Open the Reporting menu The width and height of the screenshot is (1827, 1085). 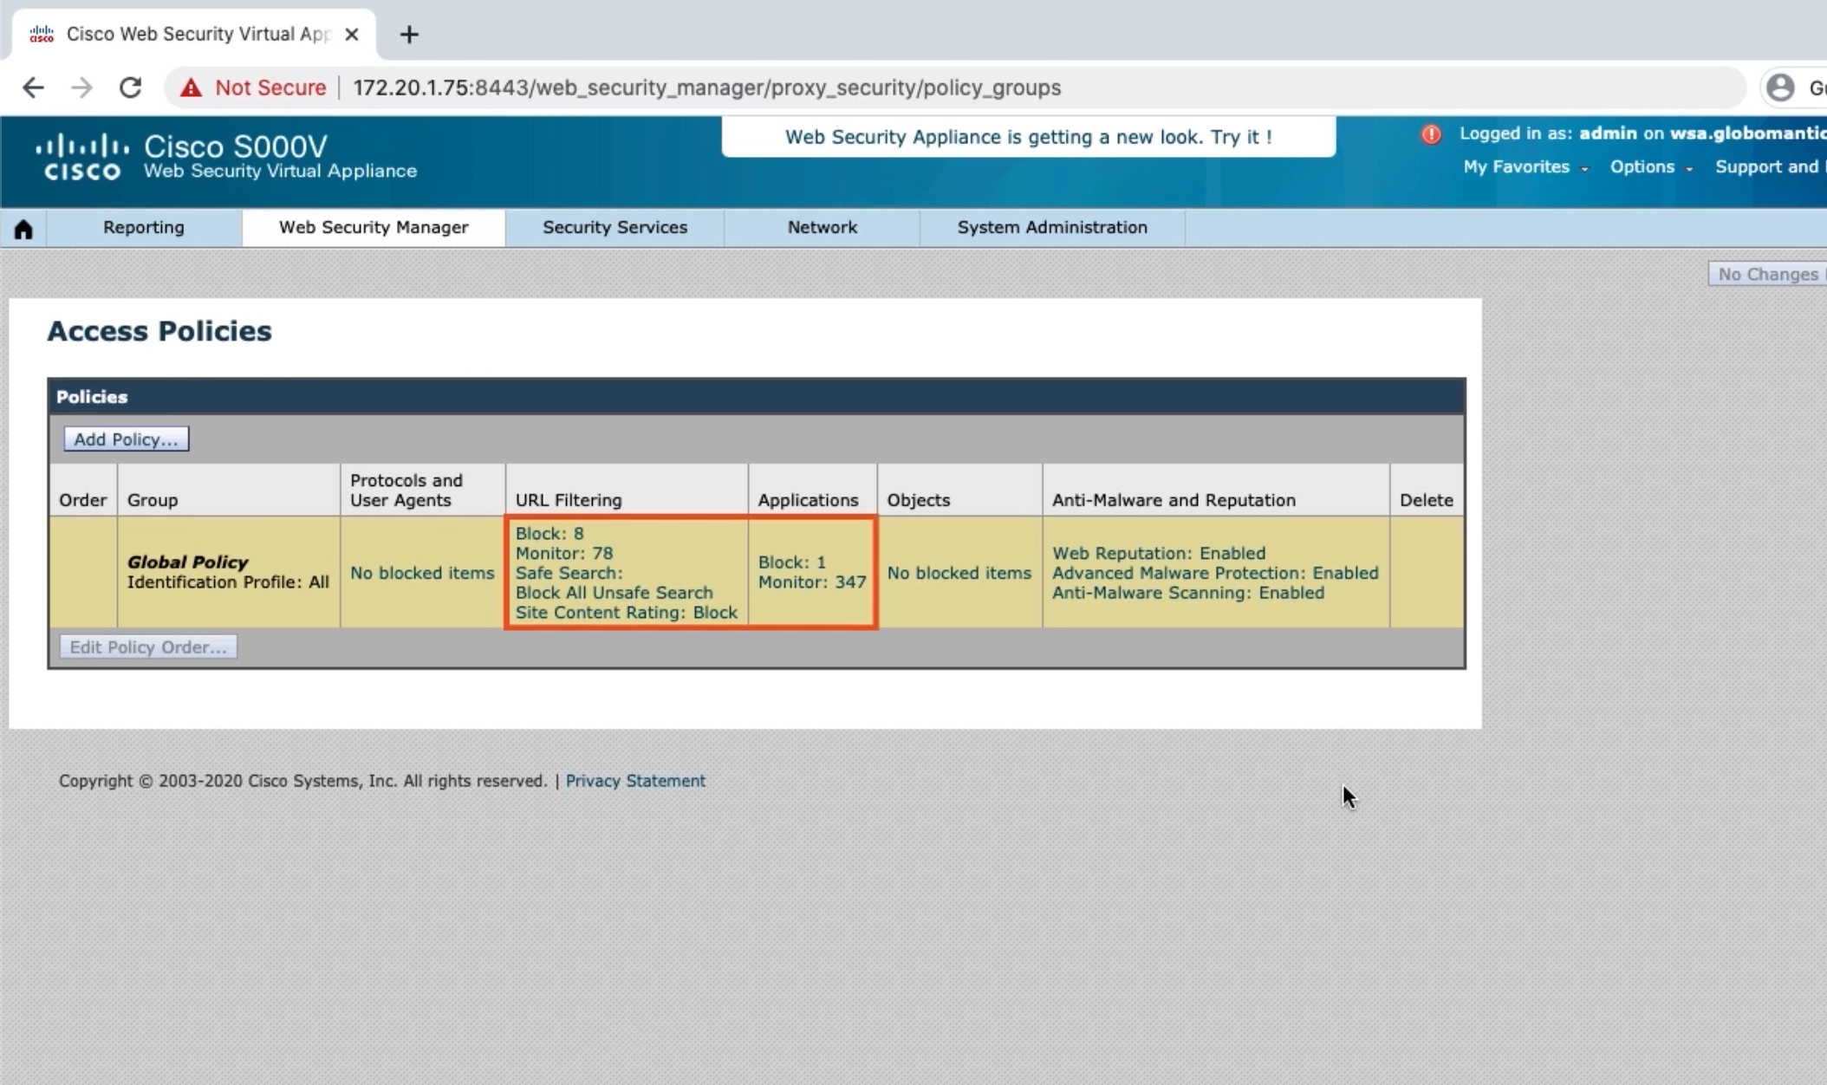click(144, 227)
